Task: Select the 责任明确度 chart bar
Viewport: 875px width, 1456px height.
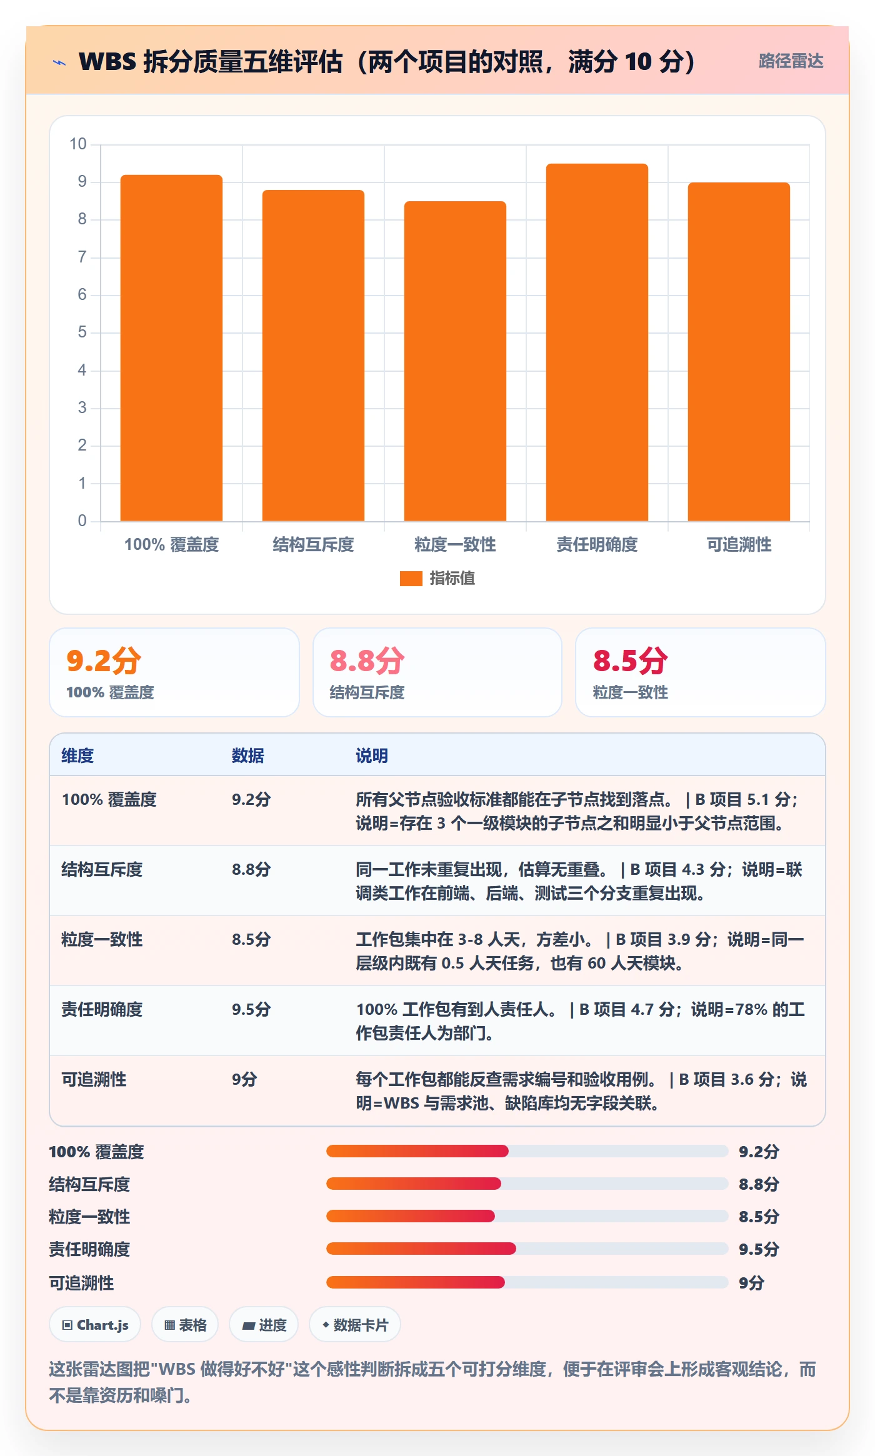Action: [597, 342]
